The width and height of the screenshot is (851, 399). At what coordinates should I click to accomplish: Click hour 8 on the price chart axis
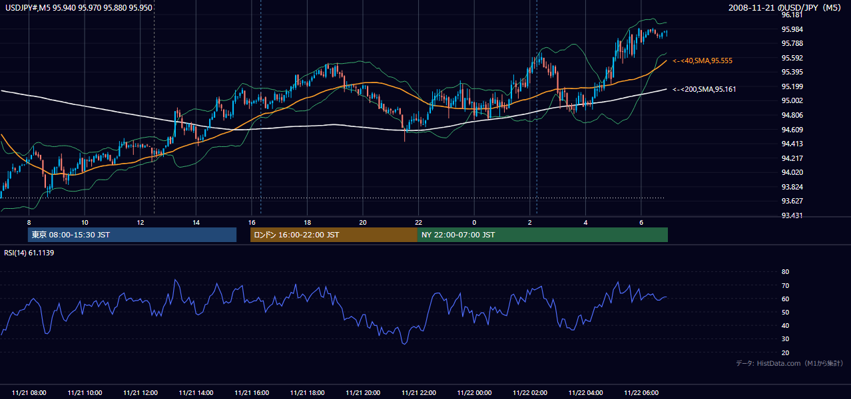pos(29,222)
